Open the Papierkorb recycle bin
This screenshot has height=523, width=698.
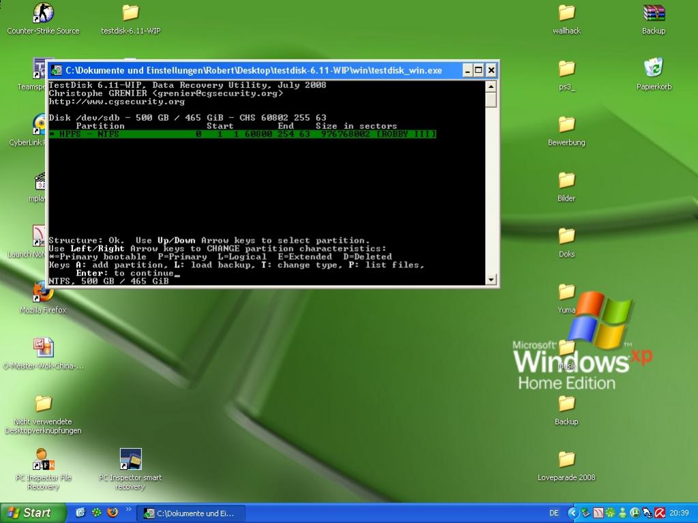tap(654, 74)
